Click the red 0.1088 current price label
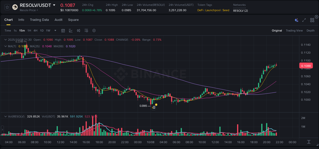 (306, 66)
